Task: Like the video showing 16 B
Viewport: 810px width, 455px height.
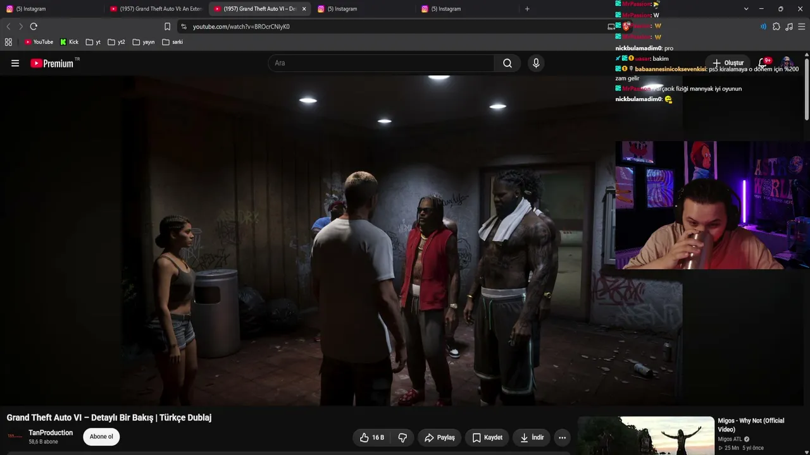Action: click(372, 437)
